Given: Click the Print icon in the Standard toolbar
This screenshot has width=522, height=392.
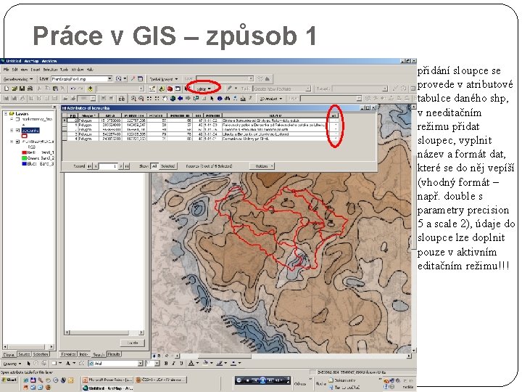Looking at the screenshot, I should pos(30,89).
